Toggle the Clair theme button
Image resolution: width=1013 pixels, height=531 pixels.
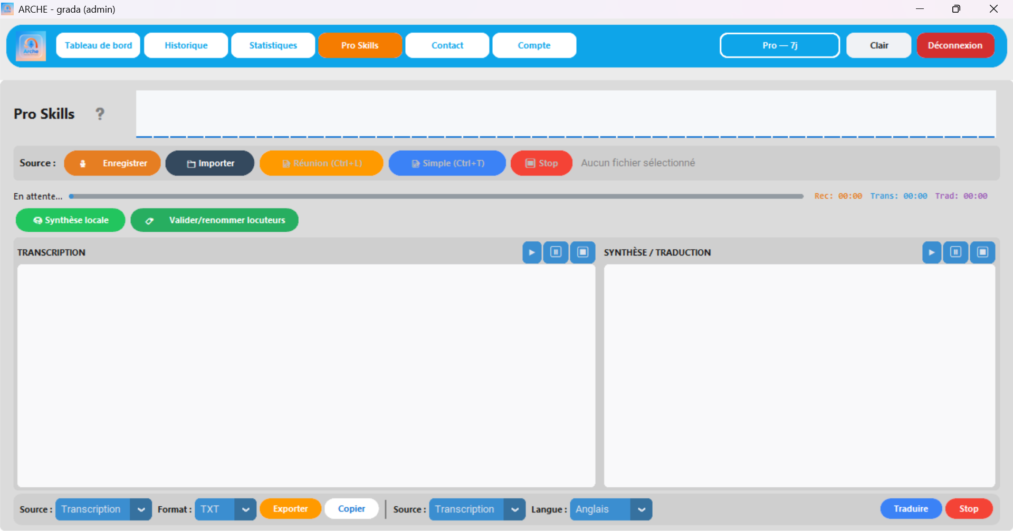pos(879,45)
